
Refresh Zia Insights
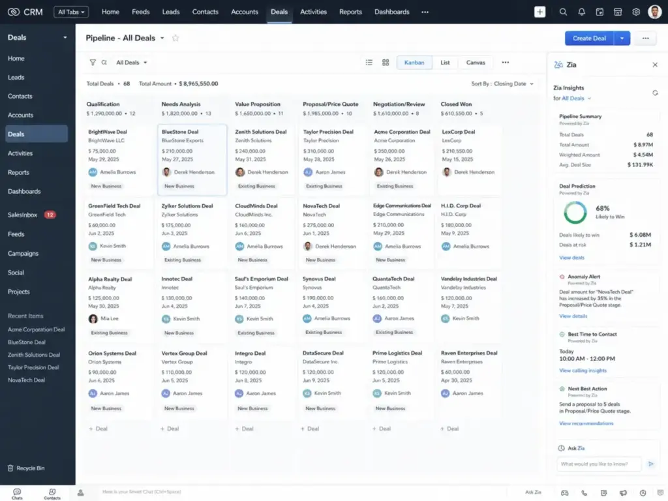(655, 93)
